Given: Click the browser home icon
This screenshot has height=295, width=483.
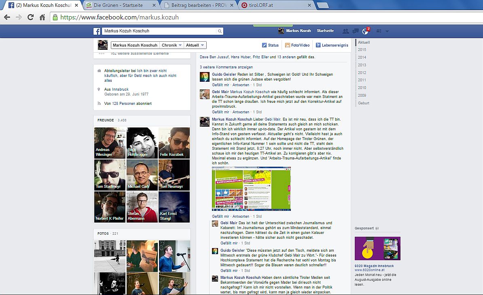Looking at the screenshot, I should click(x=42, y=17).
